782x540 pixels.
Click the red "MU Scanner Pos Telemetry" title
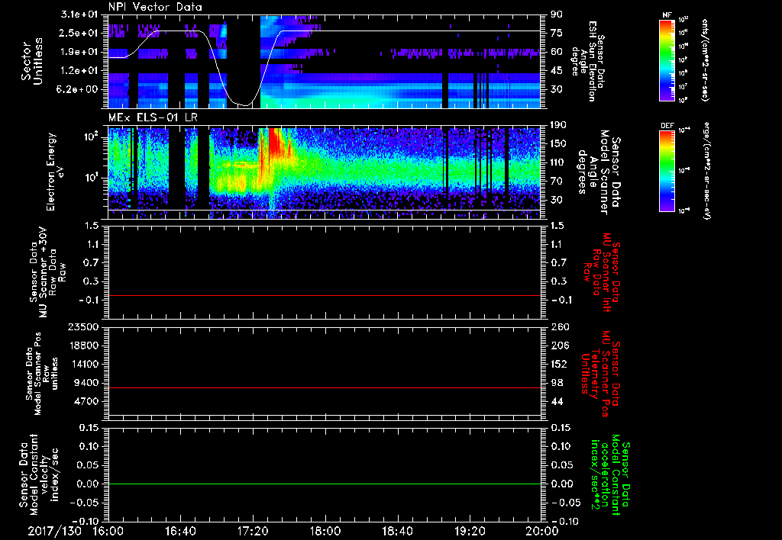[600, 374]
